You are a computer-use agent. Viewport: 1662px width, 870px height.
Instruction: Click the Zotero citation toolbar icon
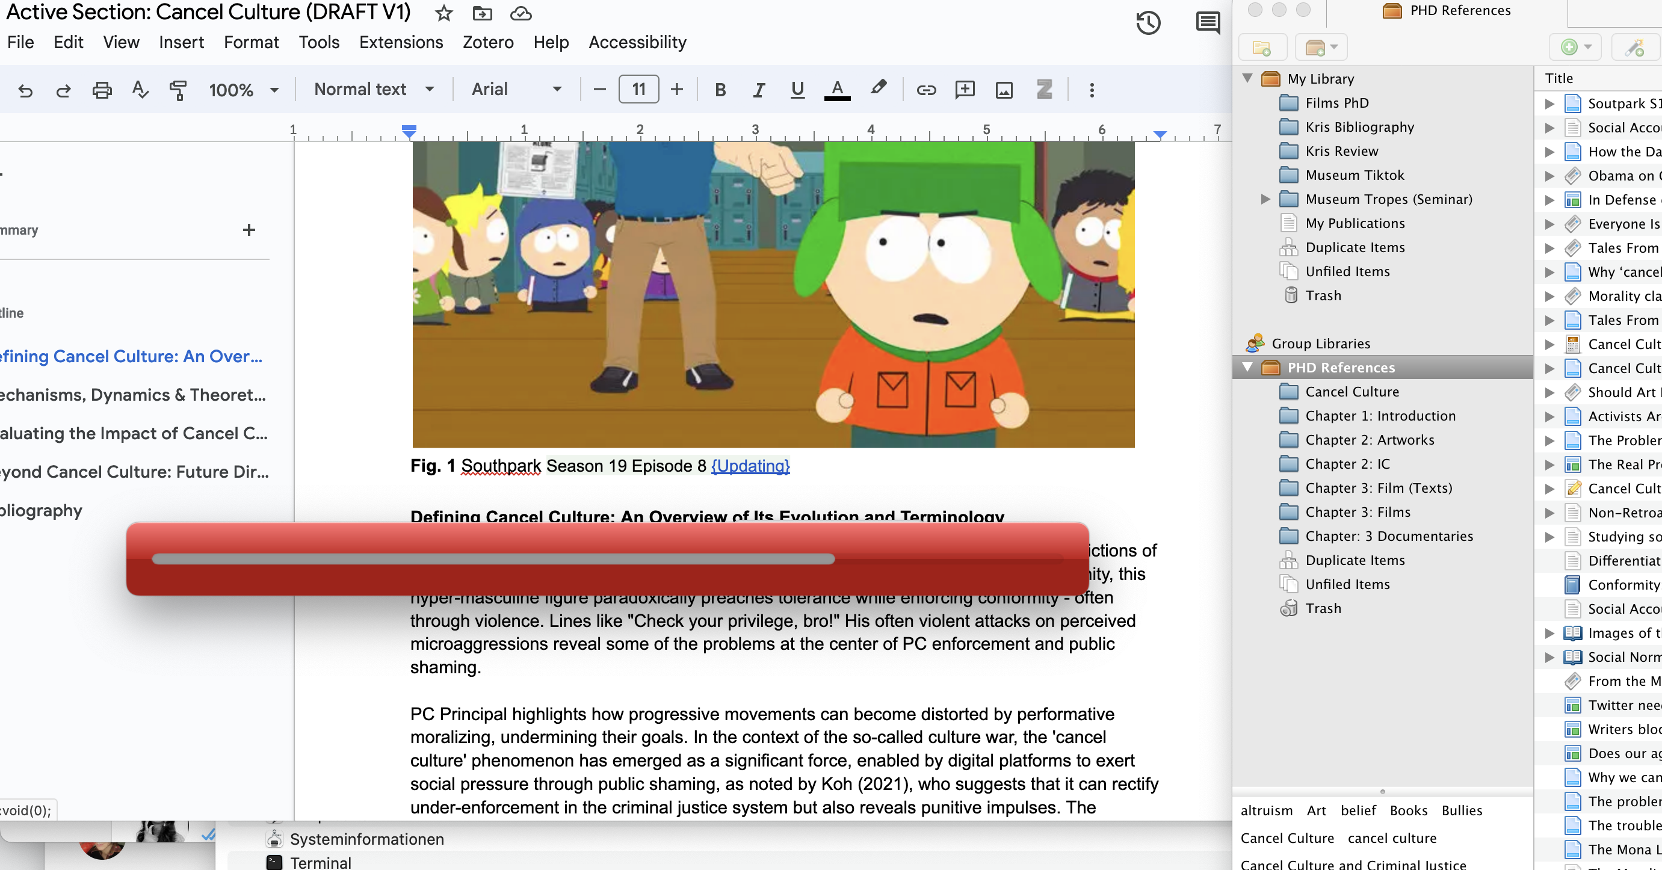click(x=1044, y=89)
